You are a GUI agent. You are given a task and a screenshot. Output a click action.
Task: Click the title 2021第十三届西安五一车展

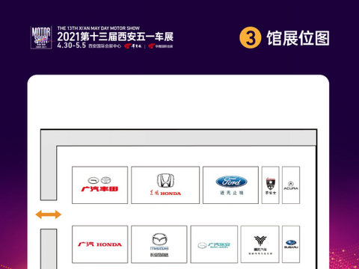click(115, 37)
